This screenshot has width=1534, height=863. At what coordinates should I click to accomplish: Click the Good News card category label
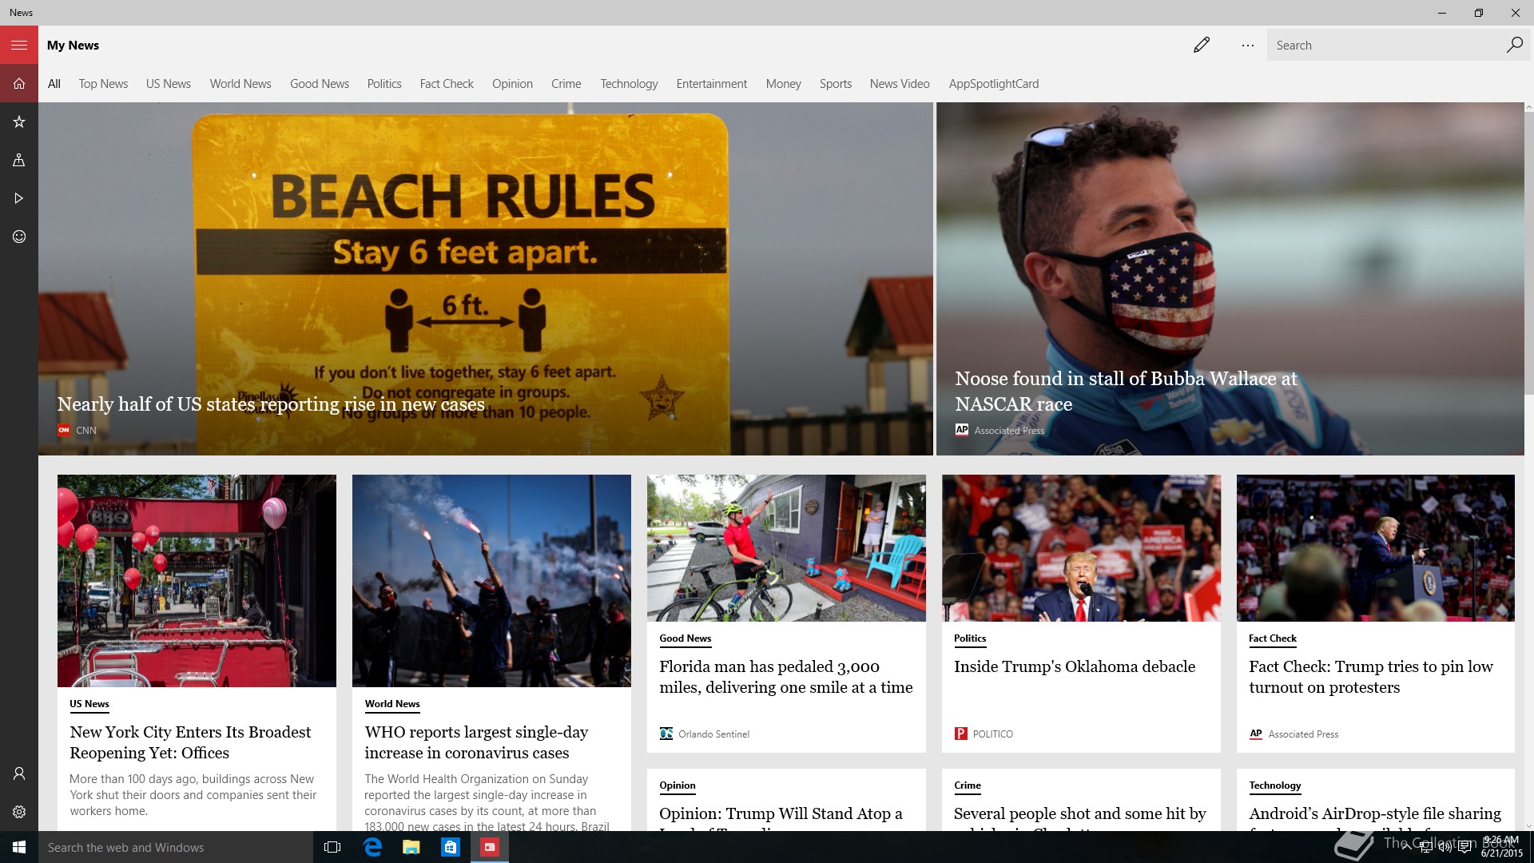(685, 638)
